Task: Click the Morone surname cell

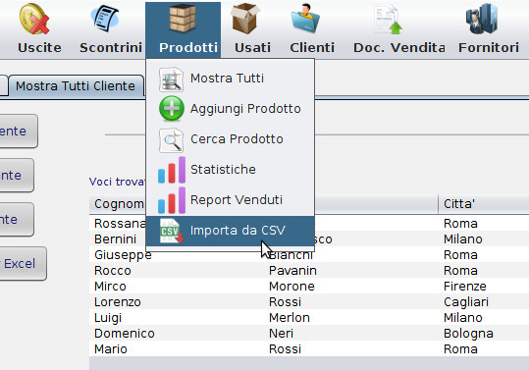Action: click(x=291, y=287)
